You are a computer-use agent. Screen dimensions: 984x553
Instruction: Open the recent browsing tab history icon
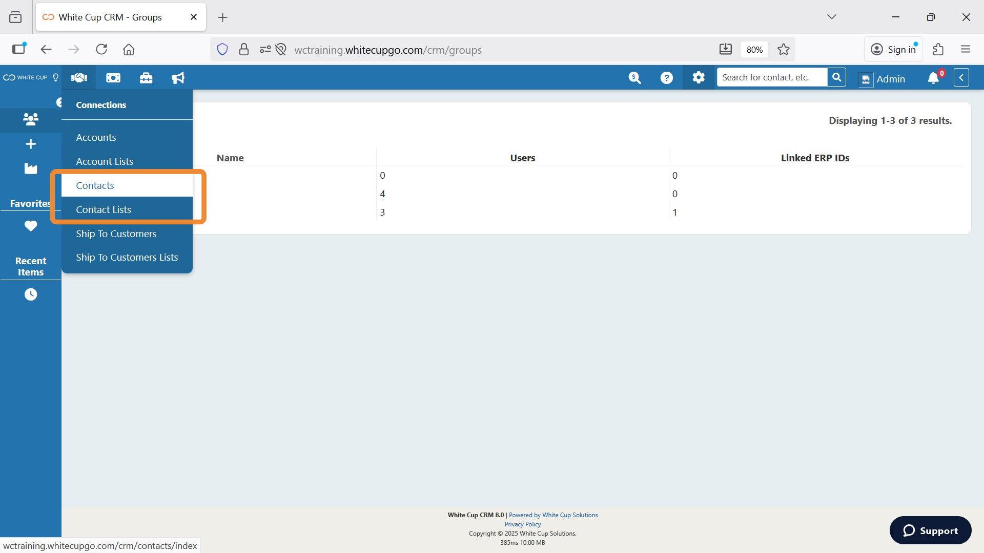point(15,17)
